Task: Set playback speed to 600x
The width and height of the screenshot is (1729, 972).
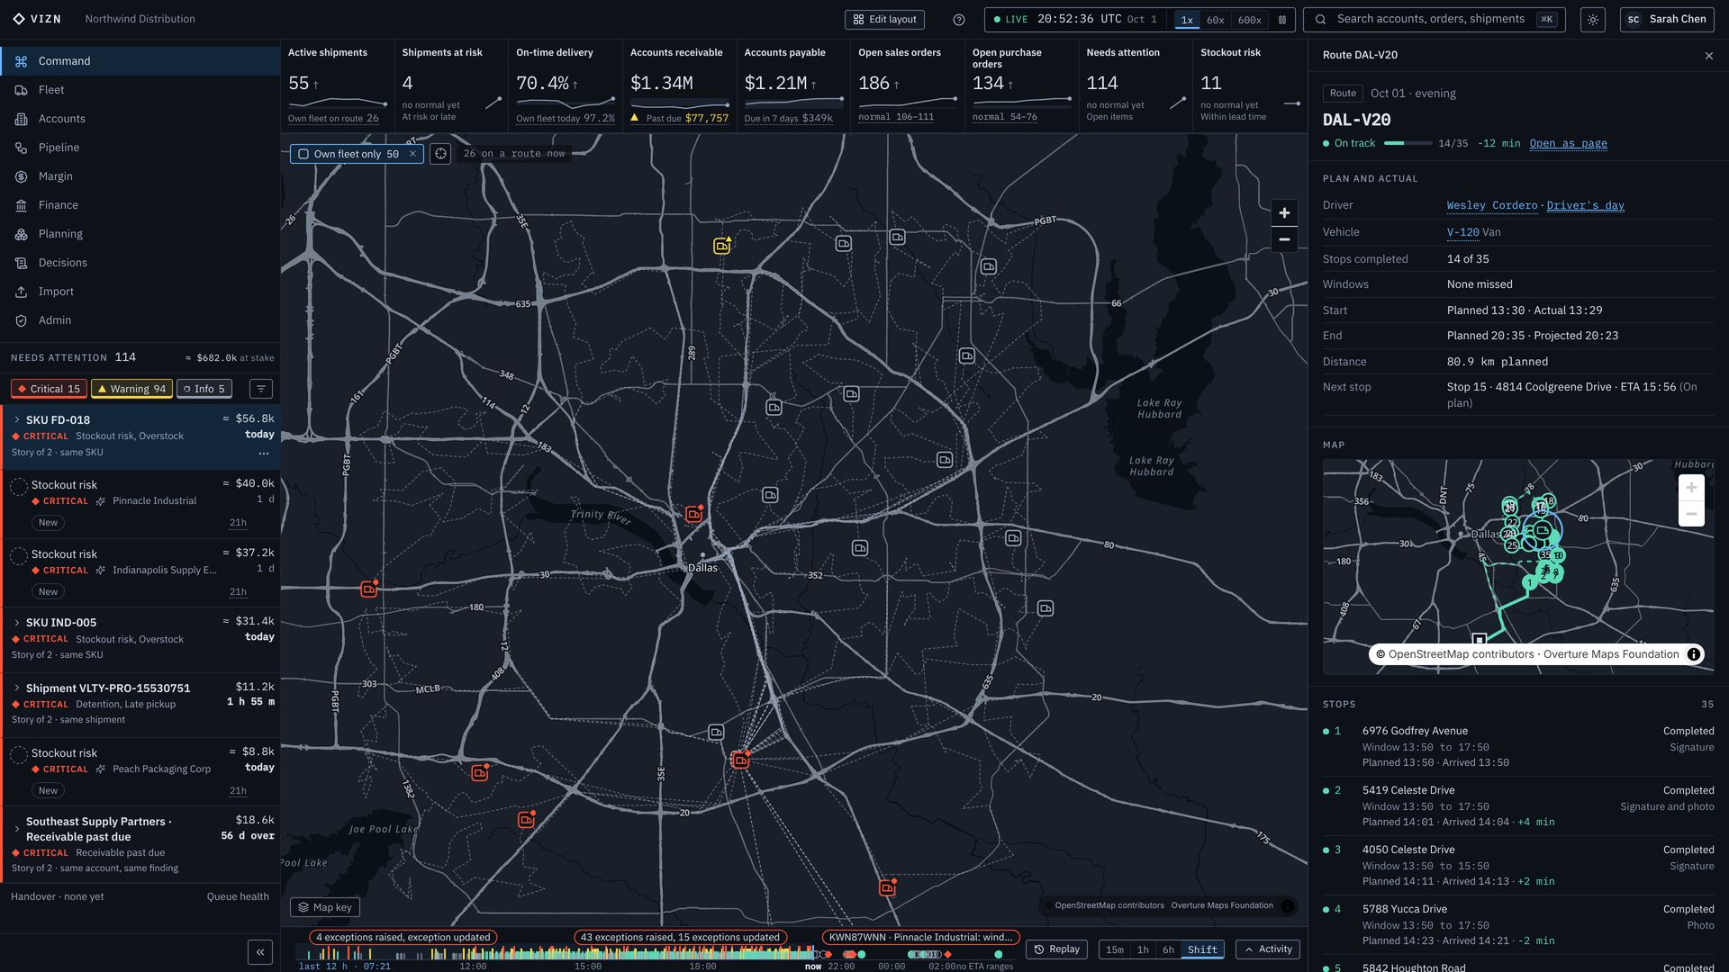Action: [1249, 20]
